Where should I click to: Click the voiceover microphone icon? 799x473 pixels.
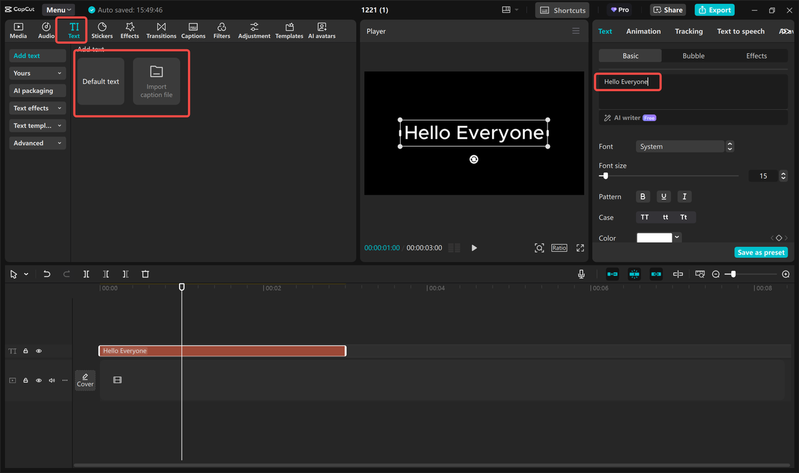tap(581, 273)
